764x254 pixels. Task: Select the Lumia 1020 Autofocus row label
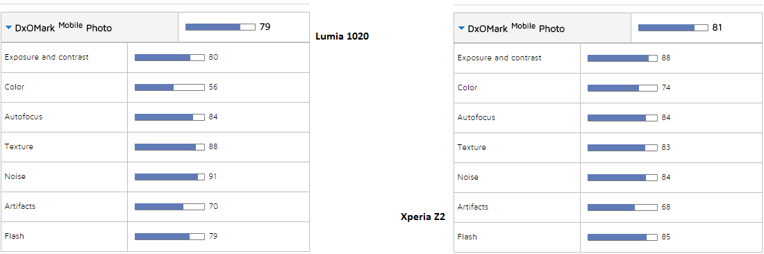pos(24,117)
